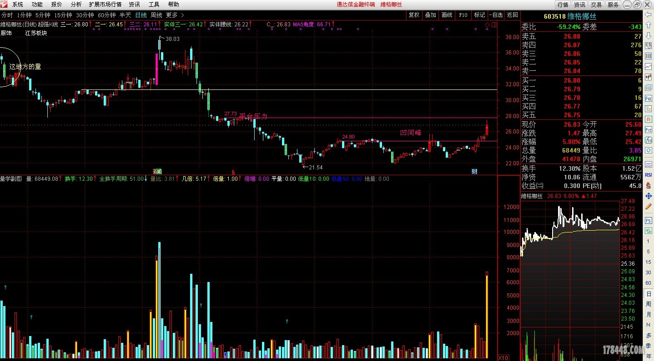Click the FS icon in right sidebar
Screen dimensions: 654x361
(648, 220)
